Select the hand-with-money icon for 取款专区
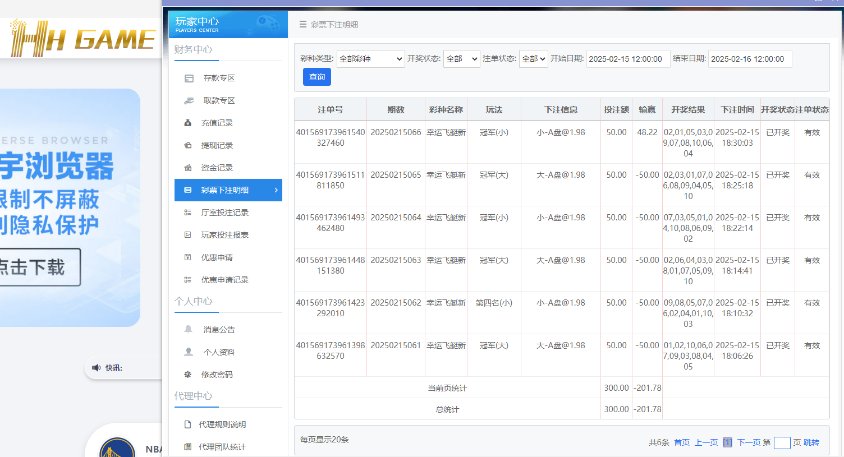Screen dimensions: 844x457 [x=189, y=100]
